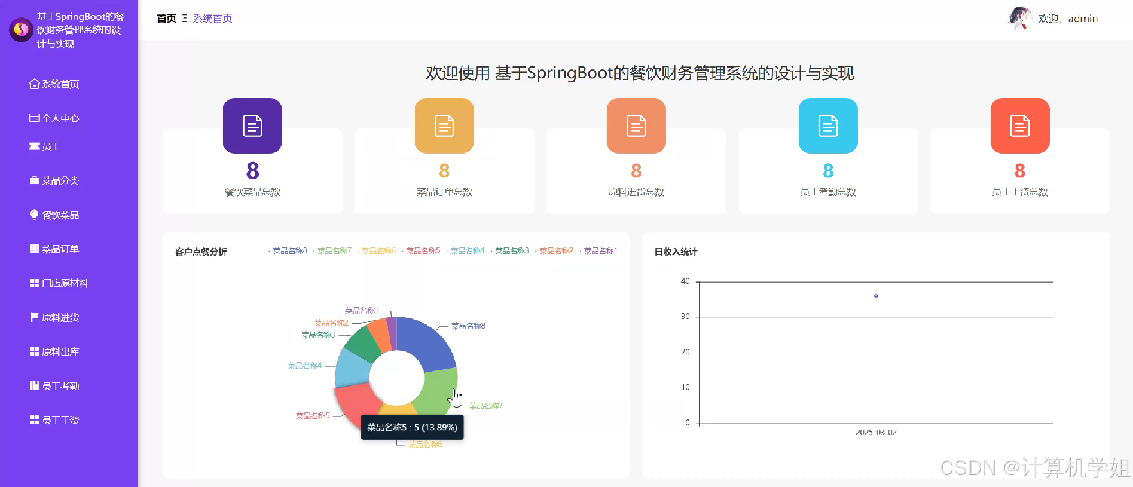
Task: Toggle legend entry 菜品名称3
Action: coord(510,251)
